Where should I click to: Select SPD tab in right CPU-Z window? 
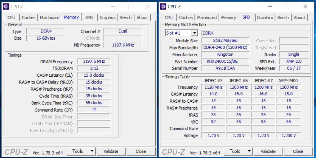click(246, 17)
